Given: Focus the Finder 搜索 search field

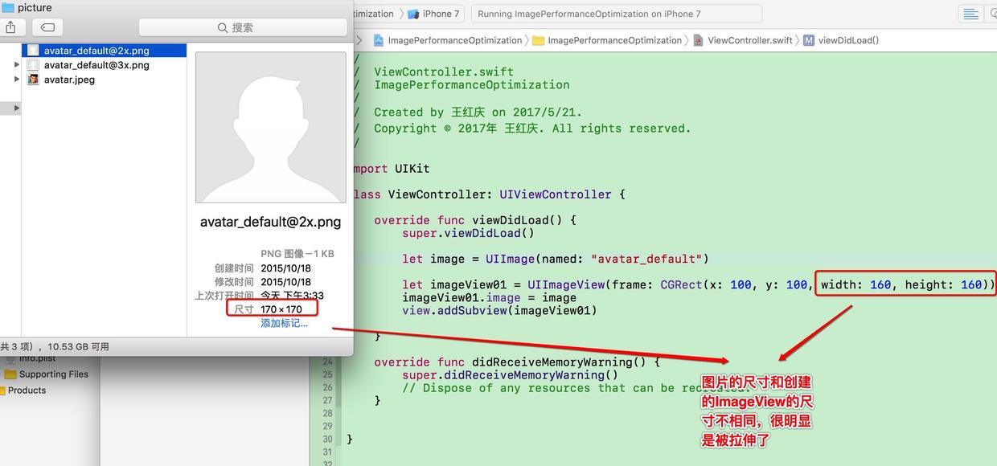Looking at the screenshot, I should coord(242,27).
